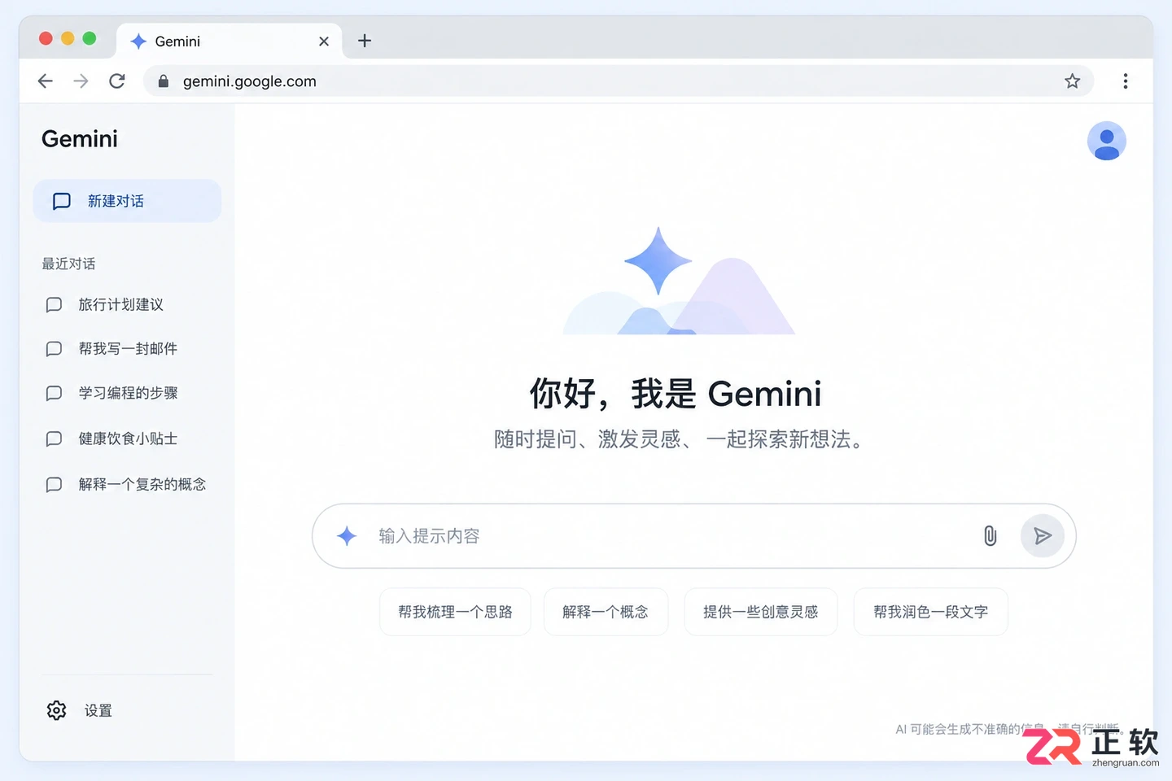Click the 最近对话 section label
This screenshot has width=1172, height=781.
pos(68,264)
